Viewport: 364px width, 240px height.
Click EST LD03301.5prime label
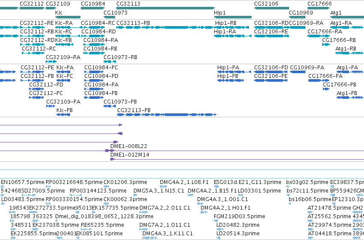259,191
